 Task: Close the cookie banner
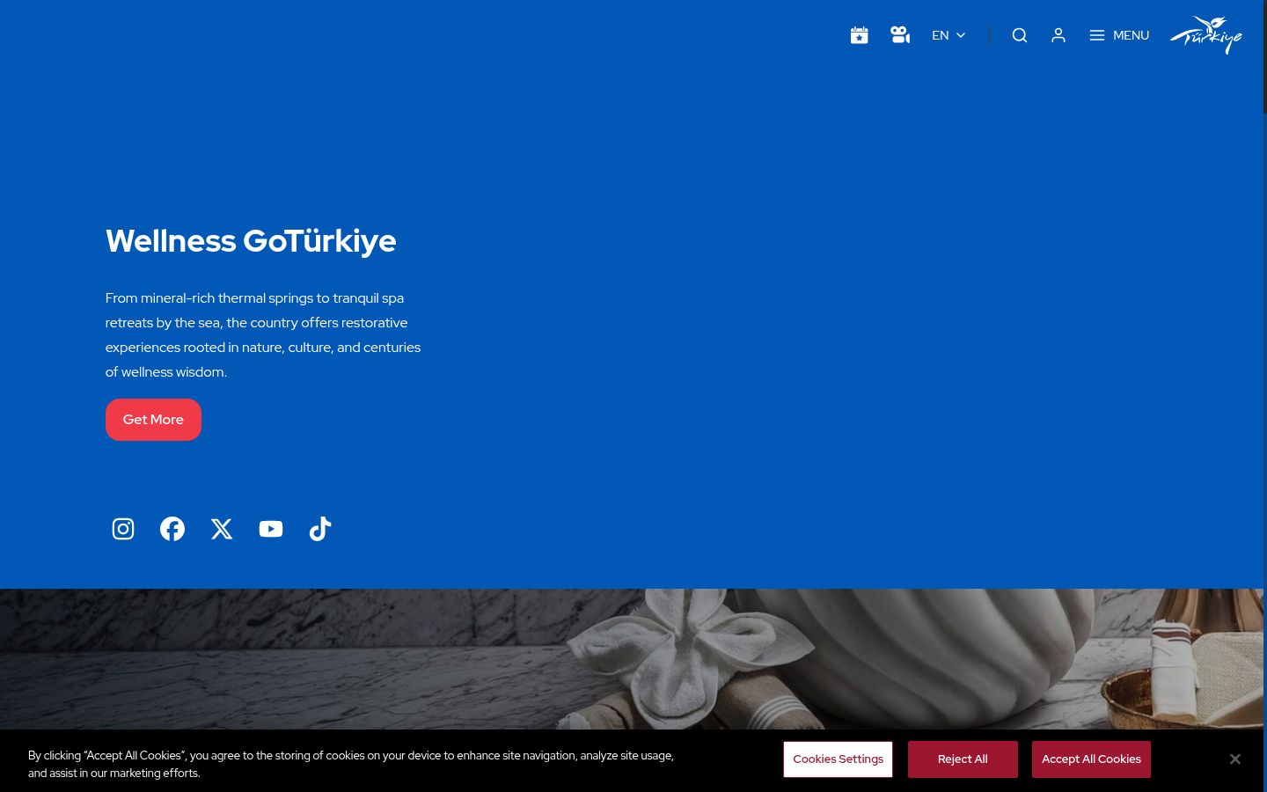(x=1235, y=759)
